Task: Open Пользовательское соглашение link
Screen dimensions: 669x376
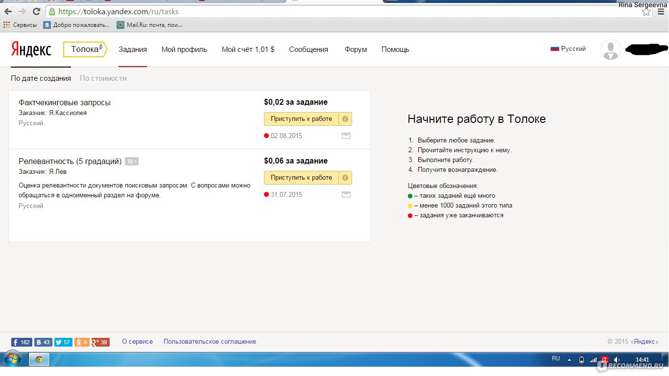Action: pyautogui.click(x=210, y=342)
